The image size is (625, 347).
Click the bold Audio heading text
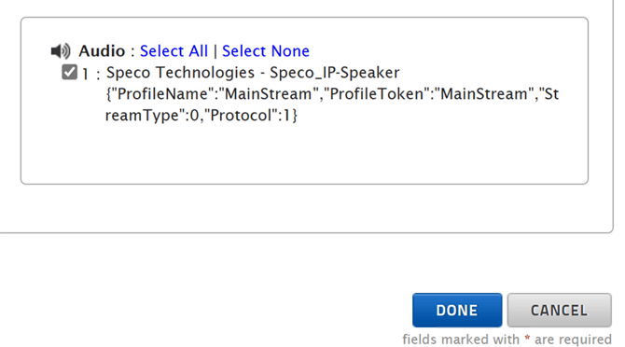click(x=102, y=51)
